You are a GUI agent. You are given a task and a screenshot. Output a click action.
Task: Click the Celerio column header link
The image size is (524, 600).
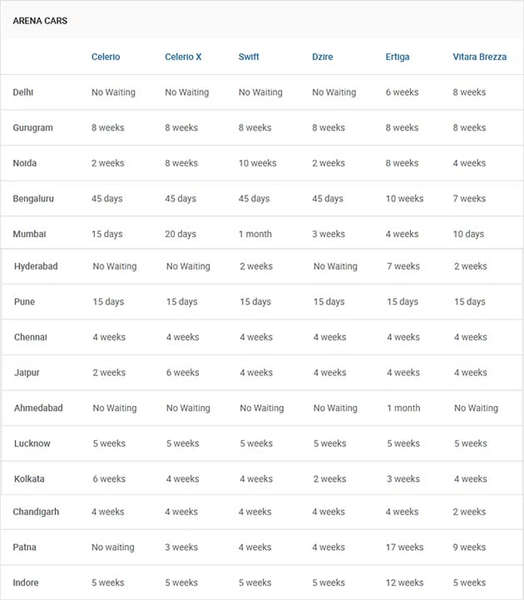click(x=105, y=57)
